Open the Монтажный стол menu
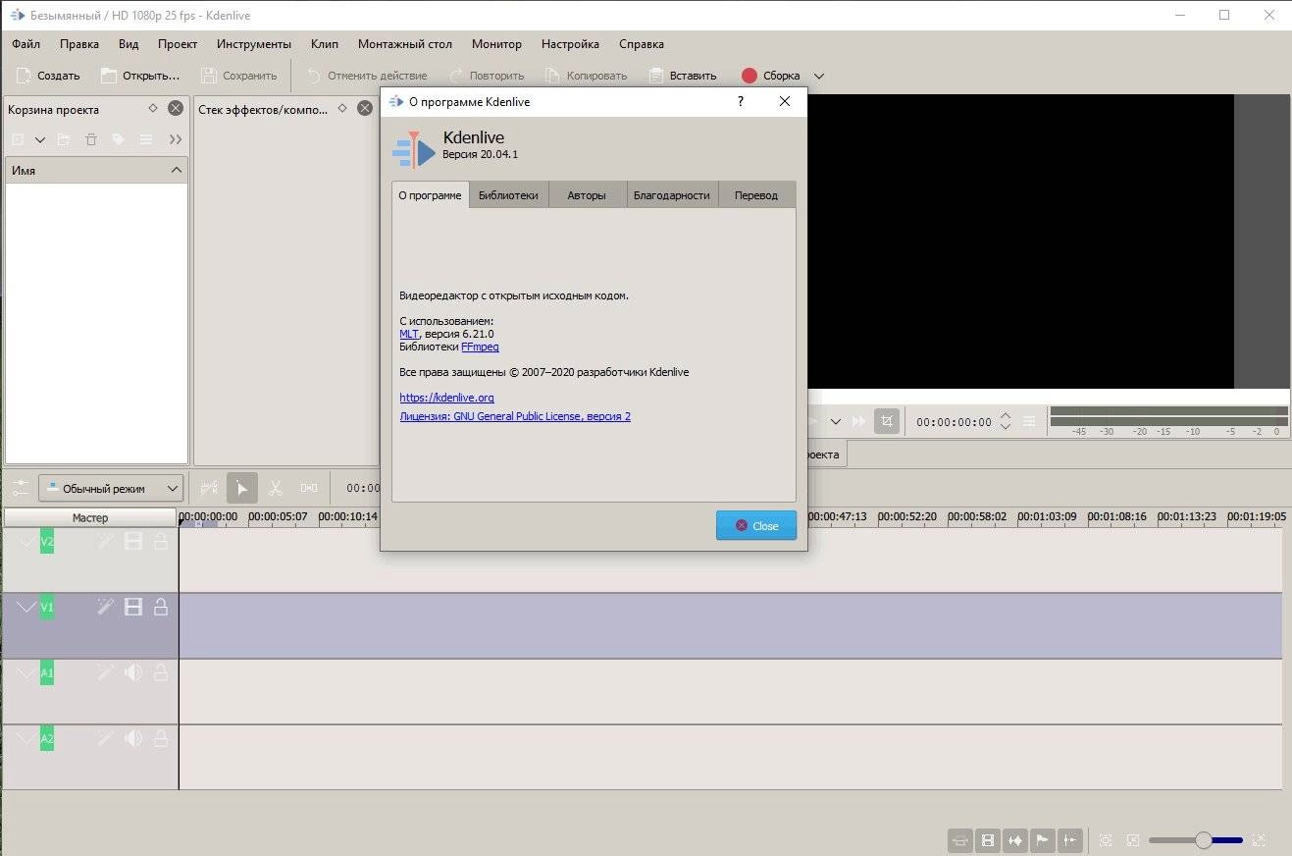 coord(405,44)
